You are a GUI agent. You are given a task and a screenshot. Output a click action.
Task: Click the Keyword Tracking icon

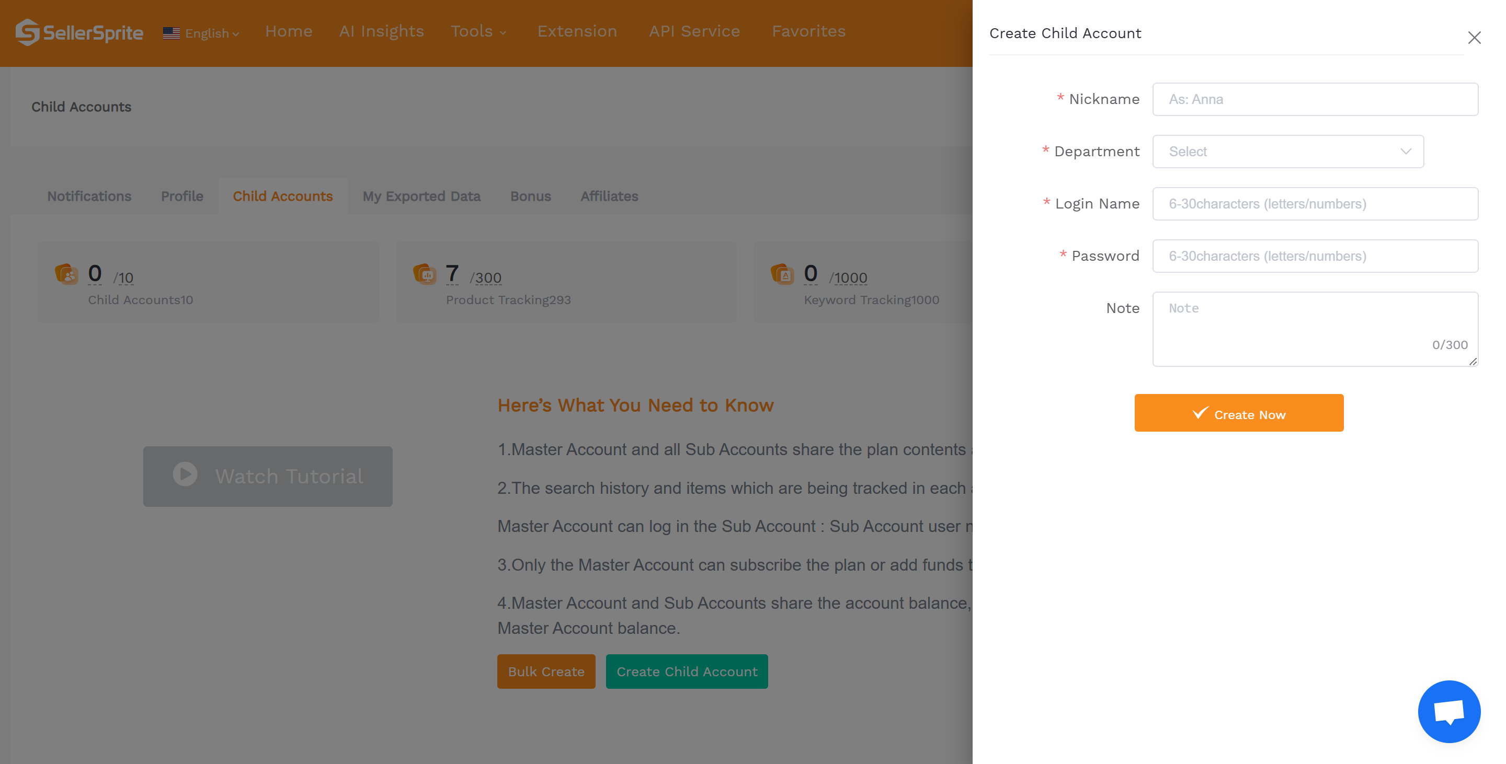pyautogui.click(x=783, y=274)
